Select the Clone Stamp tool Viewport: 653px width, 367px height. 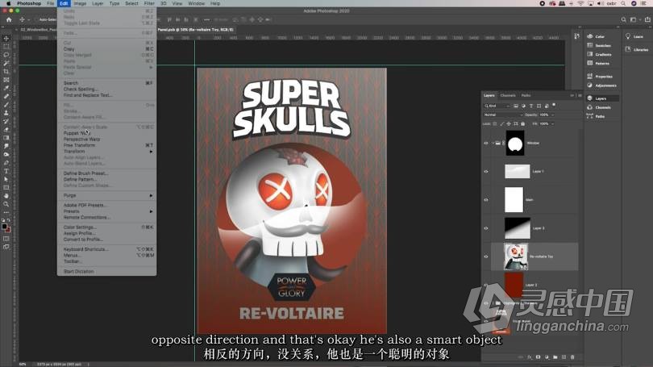click(x=6, y=113)
